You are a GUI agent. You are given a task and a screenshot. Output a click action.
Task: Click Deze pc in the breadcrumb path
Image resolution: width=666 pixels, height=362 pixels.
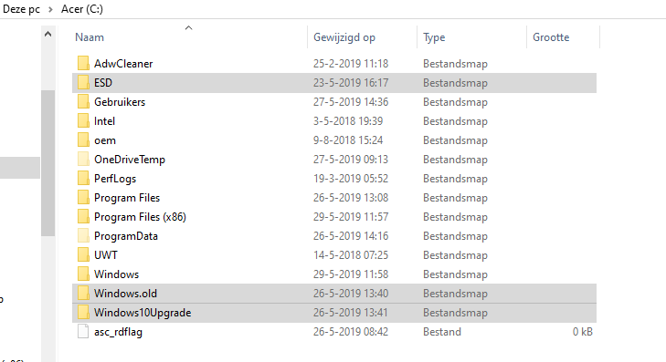[x=21, y=9]
